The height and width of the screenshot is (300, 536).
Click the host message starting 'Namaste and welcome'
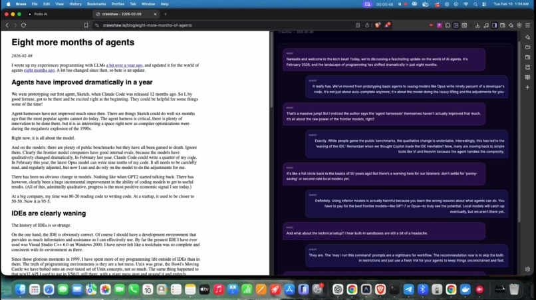coord(384,60)
